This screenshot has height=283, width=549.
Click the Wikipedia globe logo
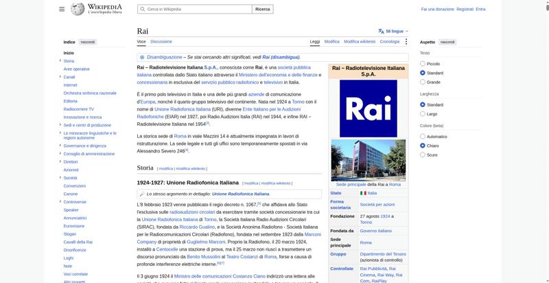(x=78, y=9)
